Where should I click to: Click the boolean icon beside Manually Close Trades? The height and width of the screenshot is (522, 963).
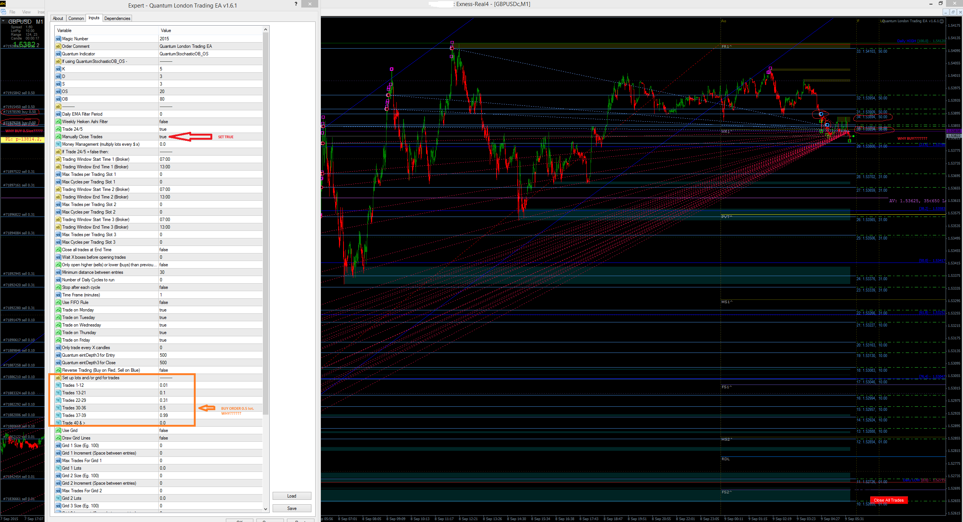pos(58,137)
